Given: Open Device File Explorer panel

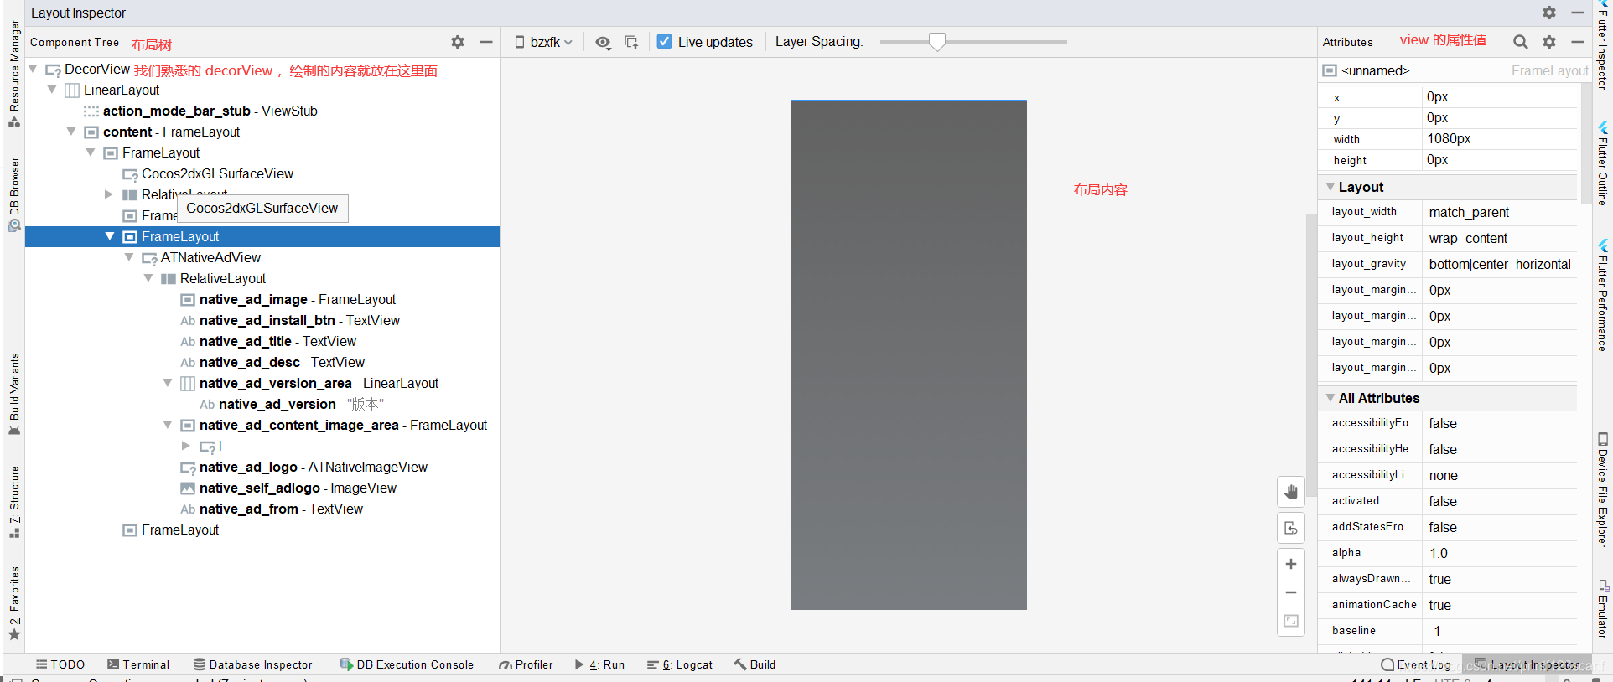Looking at the screenshot, I should pos(1603,490).
